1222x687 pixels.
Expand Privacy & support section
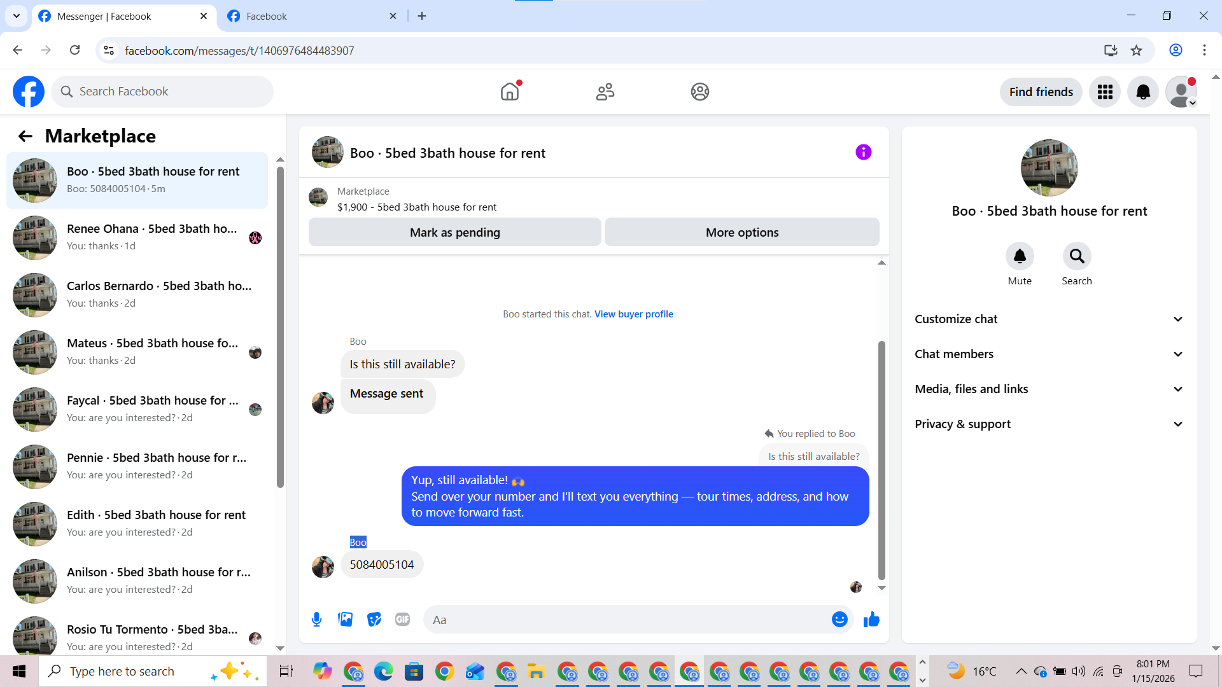coord(1049,424)
